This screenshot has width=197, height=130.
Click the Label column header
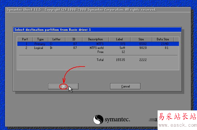pos(120,39)
